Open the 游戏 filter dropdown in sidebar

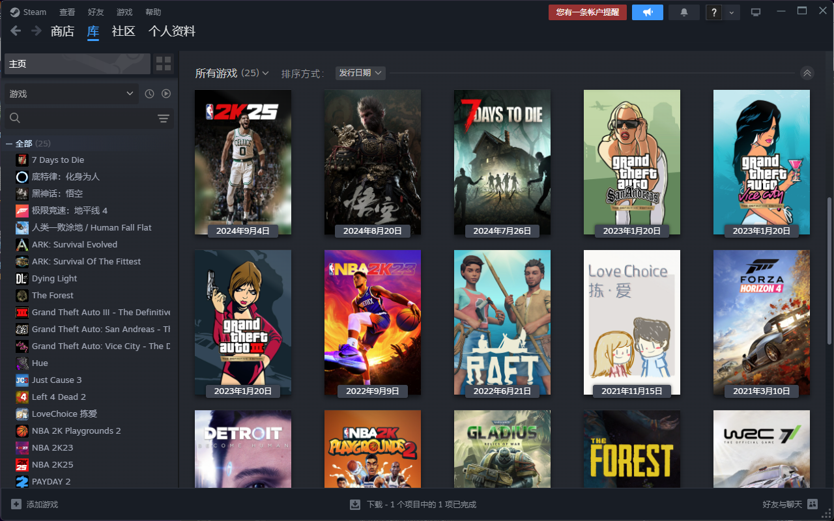tap(72, 94)
